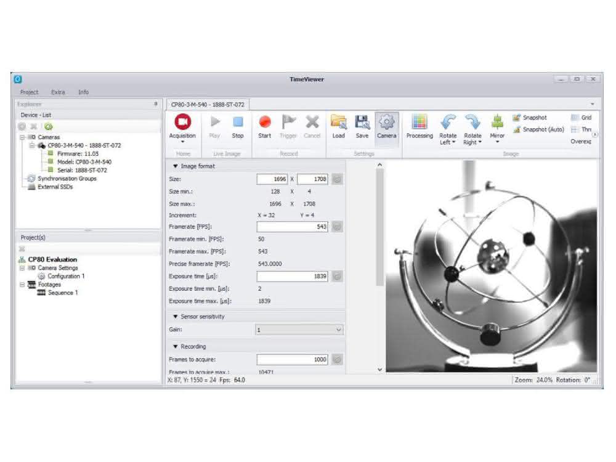Click the settings panel vertical scrollbar thumb
Screen dimensions: 616x462
click(x=379, y=228)
